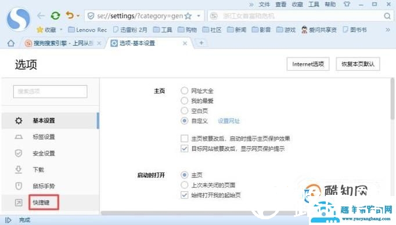Close the 搜狗搜索引擎 tab

point(99,43)
